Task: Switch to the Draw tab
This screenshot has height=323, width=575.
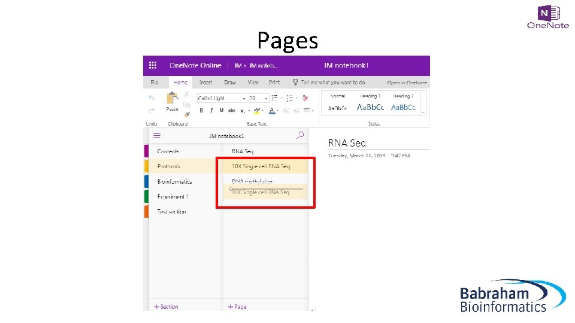Action: pyautogui.click(x=230, y=83)
